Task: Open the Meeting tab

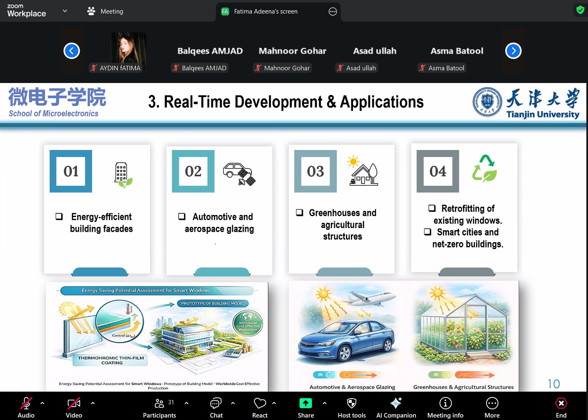Action: click(105, 11)
